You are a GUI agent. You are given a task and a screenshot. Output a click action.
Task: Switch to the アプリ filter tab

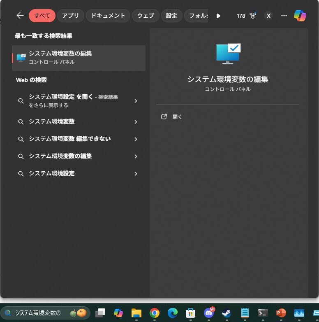(71, 16)
